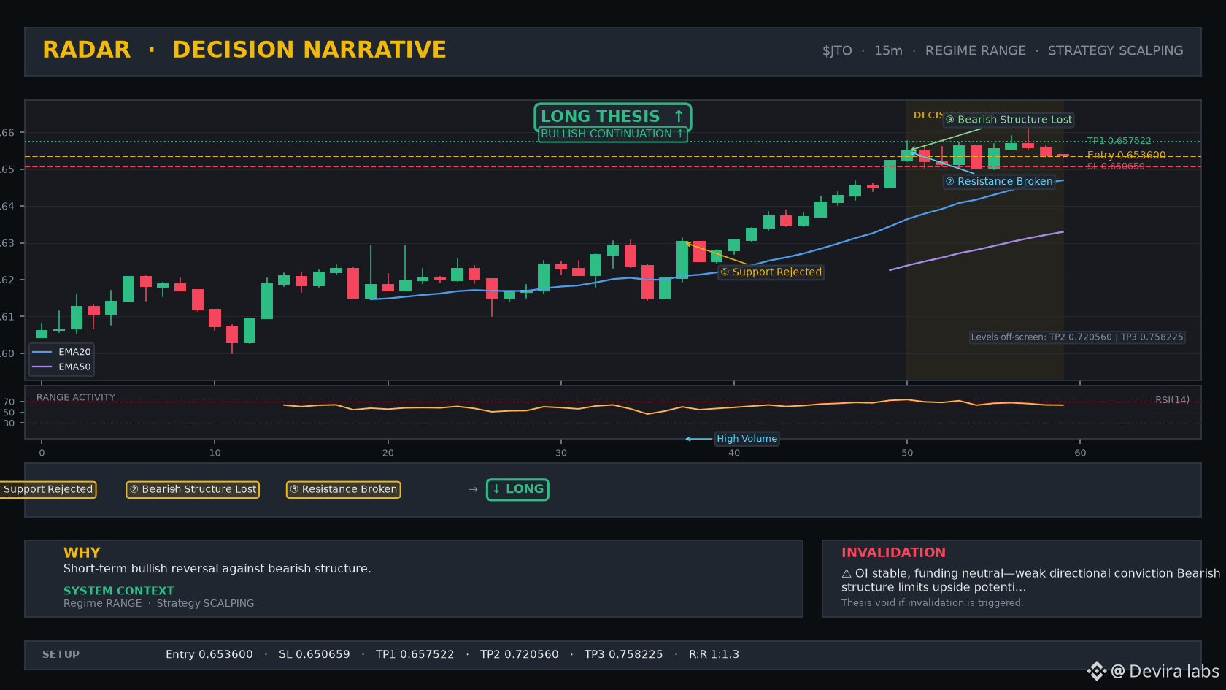1226x690 pixels.
Task: Click the Resistance Broken step chip
Action: point(343,489)
